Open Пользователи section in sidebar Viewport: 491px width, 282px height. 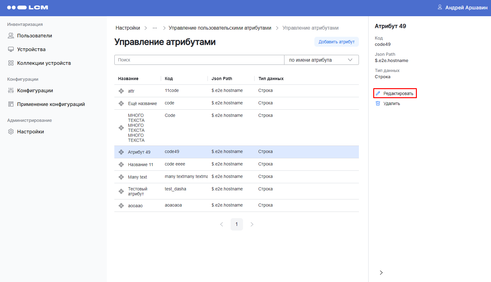pos(34,36)
